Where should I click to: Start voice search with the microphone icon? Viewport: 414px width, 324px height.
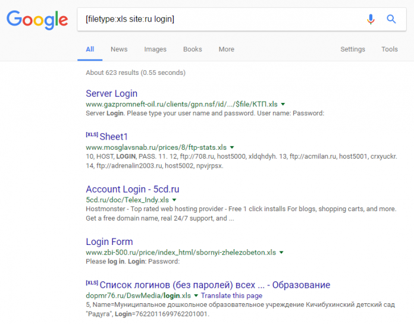pyautogui.click(x=371, y=19)
